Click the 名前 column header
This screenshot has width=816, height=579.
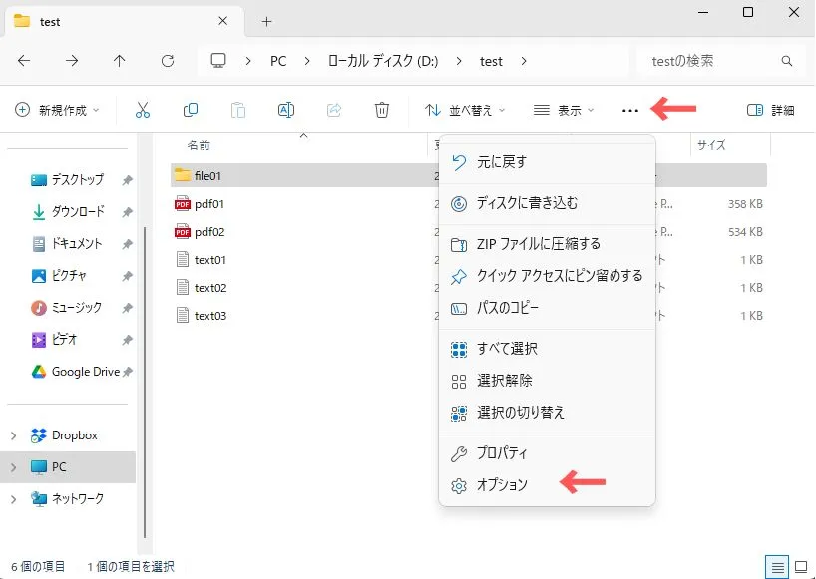[199, 145]
